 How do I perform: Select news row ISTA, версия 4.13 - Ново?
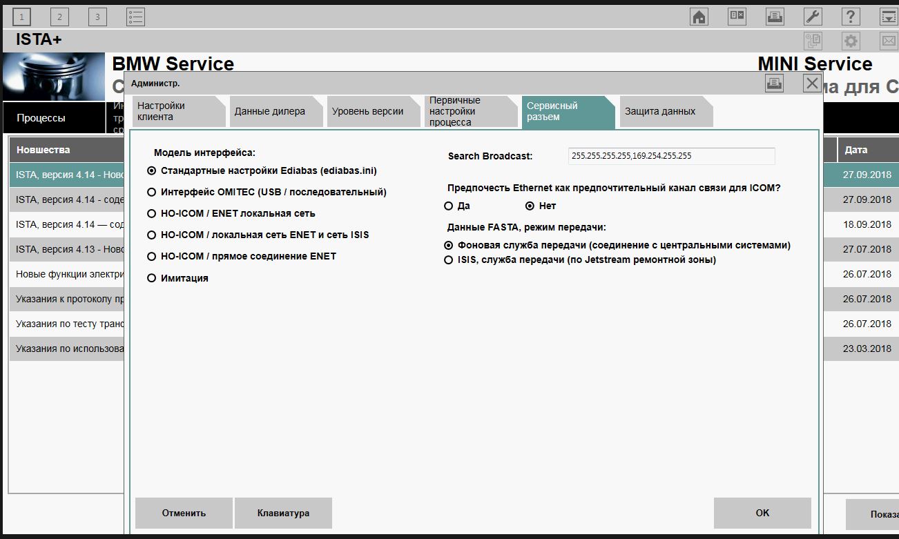(67, 249)
